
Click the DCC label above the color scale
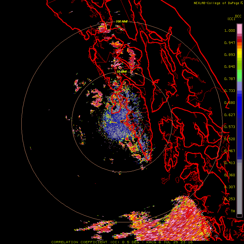(x=238, y=16)
